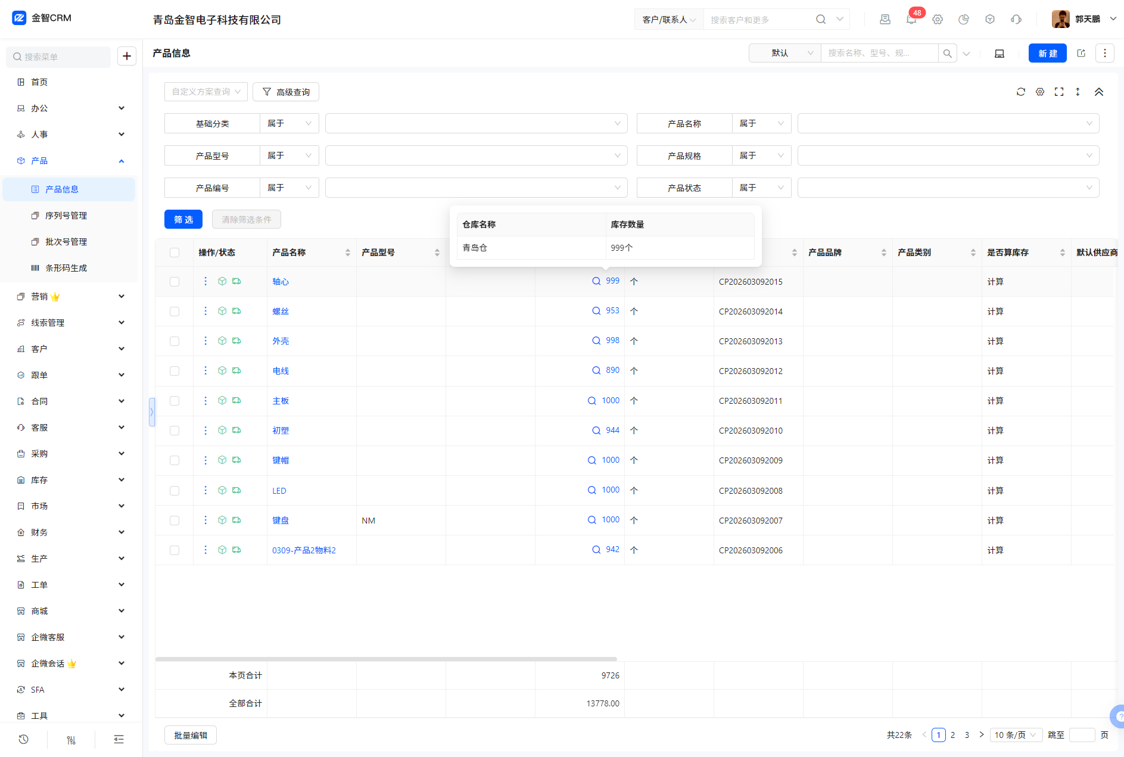
Task: Open the 自定义方案查询 dropdown
Action: (206, 92)
